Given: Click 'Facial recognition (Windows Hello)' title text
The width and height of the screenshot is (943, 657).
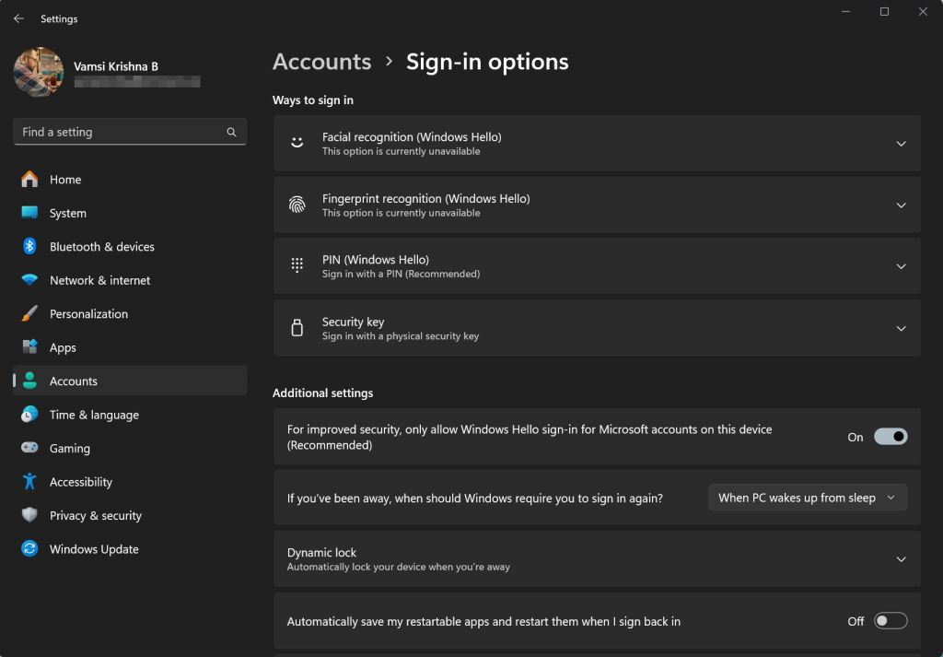Looking at the screenshot, I should [x=412, y=137].
